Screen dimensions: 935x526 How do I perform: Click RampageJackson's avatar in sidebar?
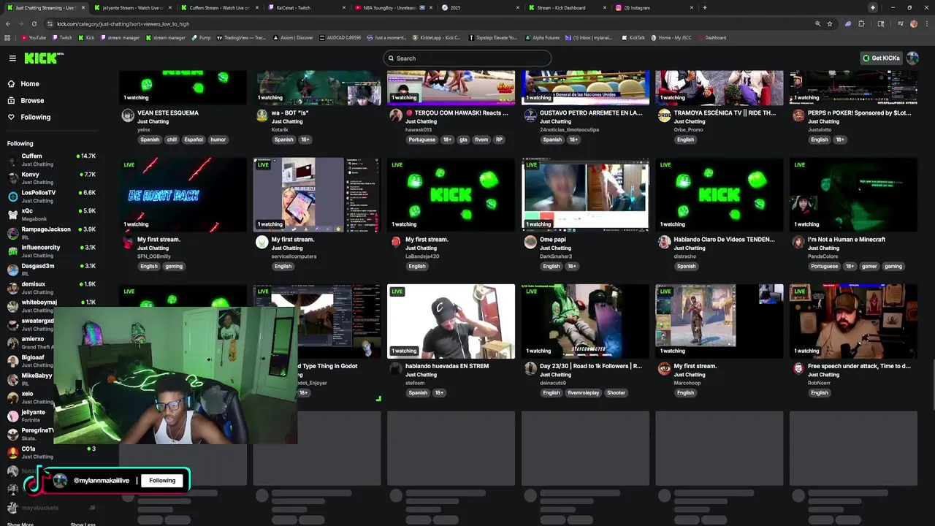pyautogui.click(x=13, y=233)
